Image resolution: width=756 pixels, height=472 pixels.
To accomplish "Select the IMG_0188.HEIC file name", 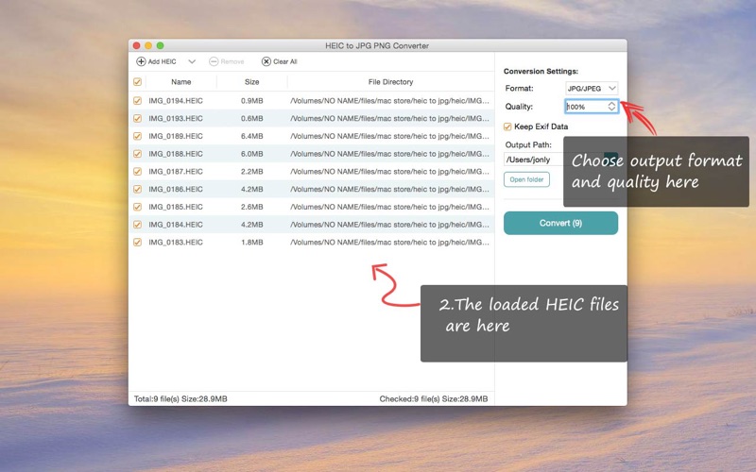I will point(176,154).
